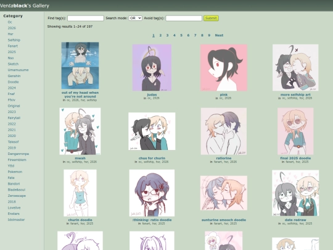
Task: Open the 'more selfship art' thumbnail
Action: [x=295, y=68]
